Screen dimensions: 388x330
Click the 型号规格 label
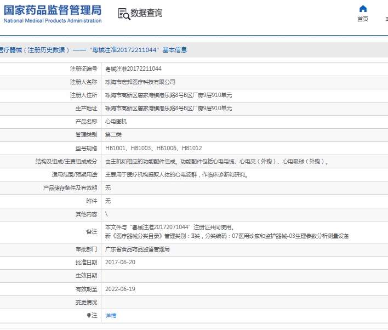(87, 149)
